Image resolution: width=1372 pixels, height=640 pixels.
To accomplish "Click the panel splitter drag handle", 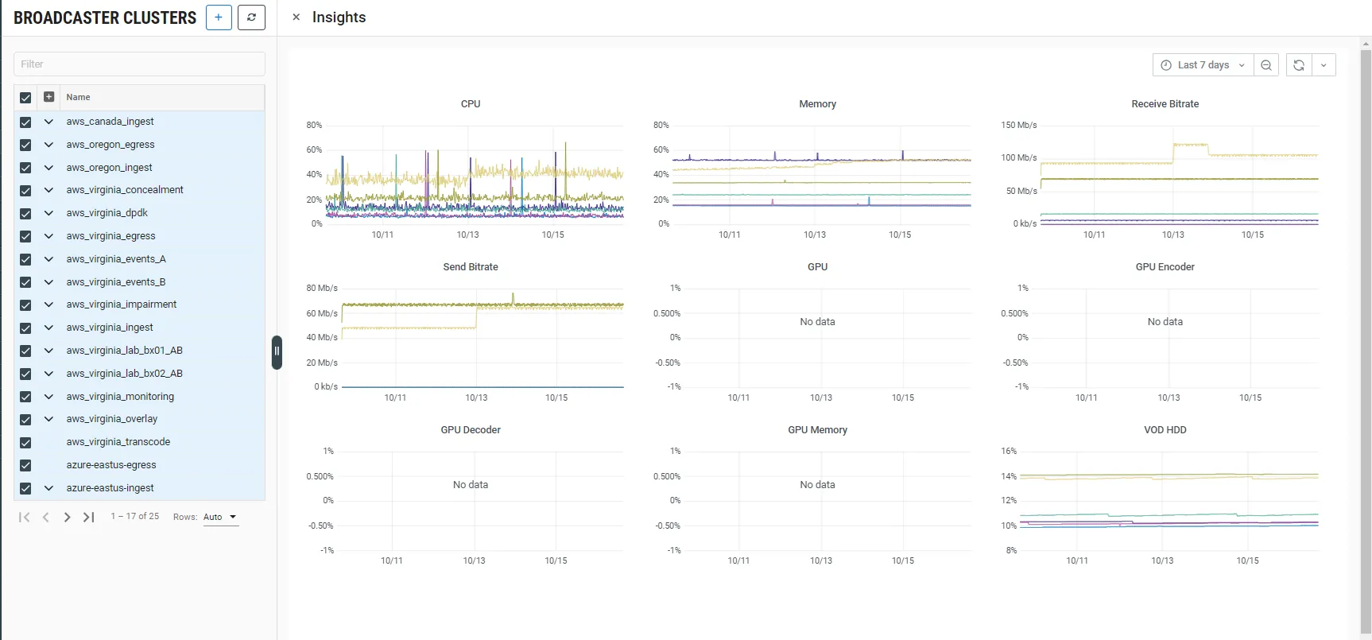I will click(277, 351).
